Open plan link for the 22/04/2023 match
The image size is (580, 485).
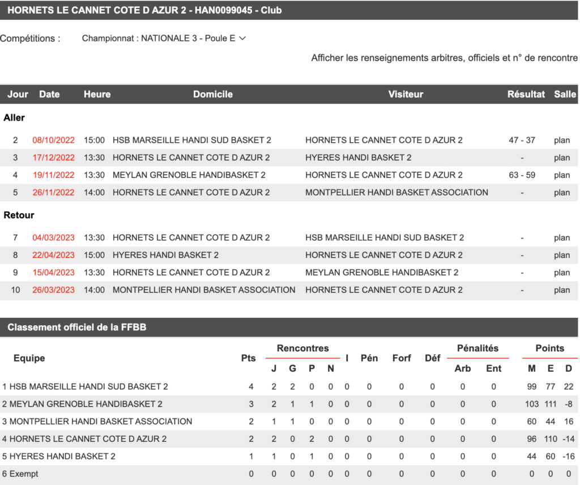tap(561, 255)
